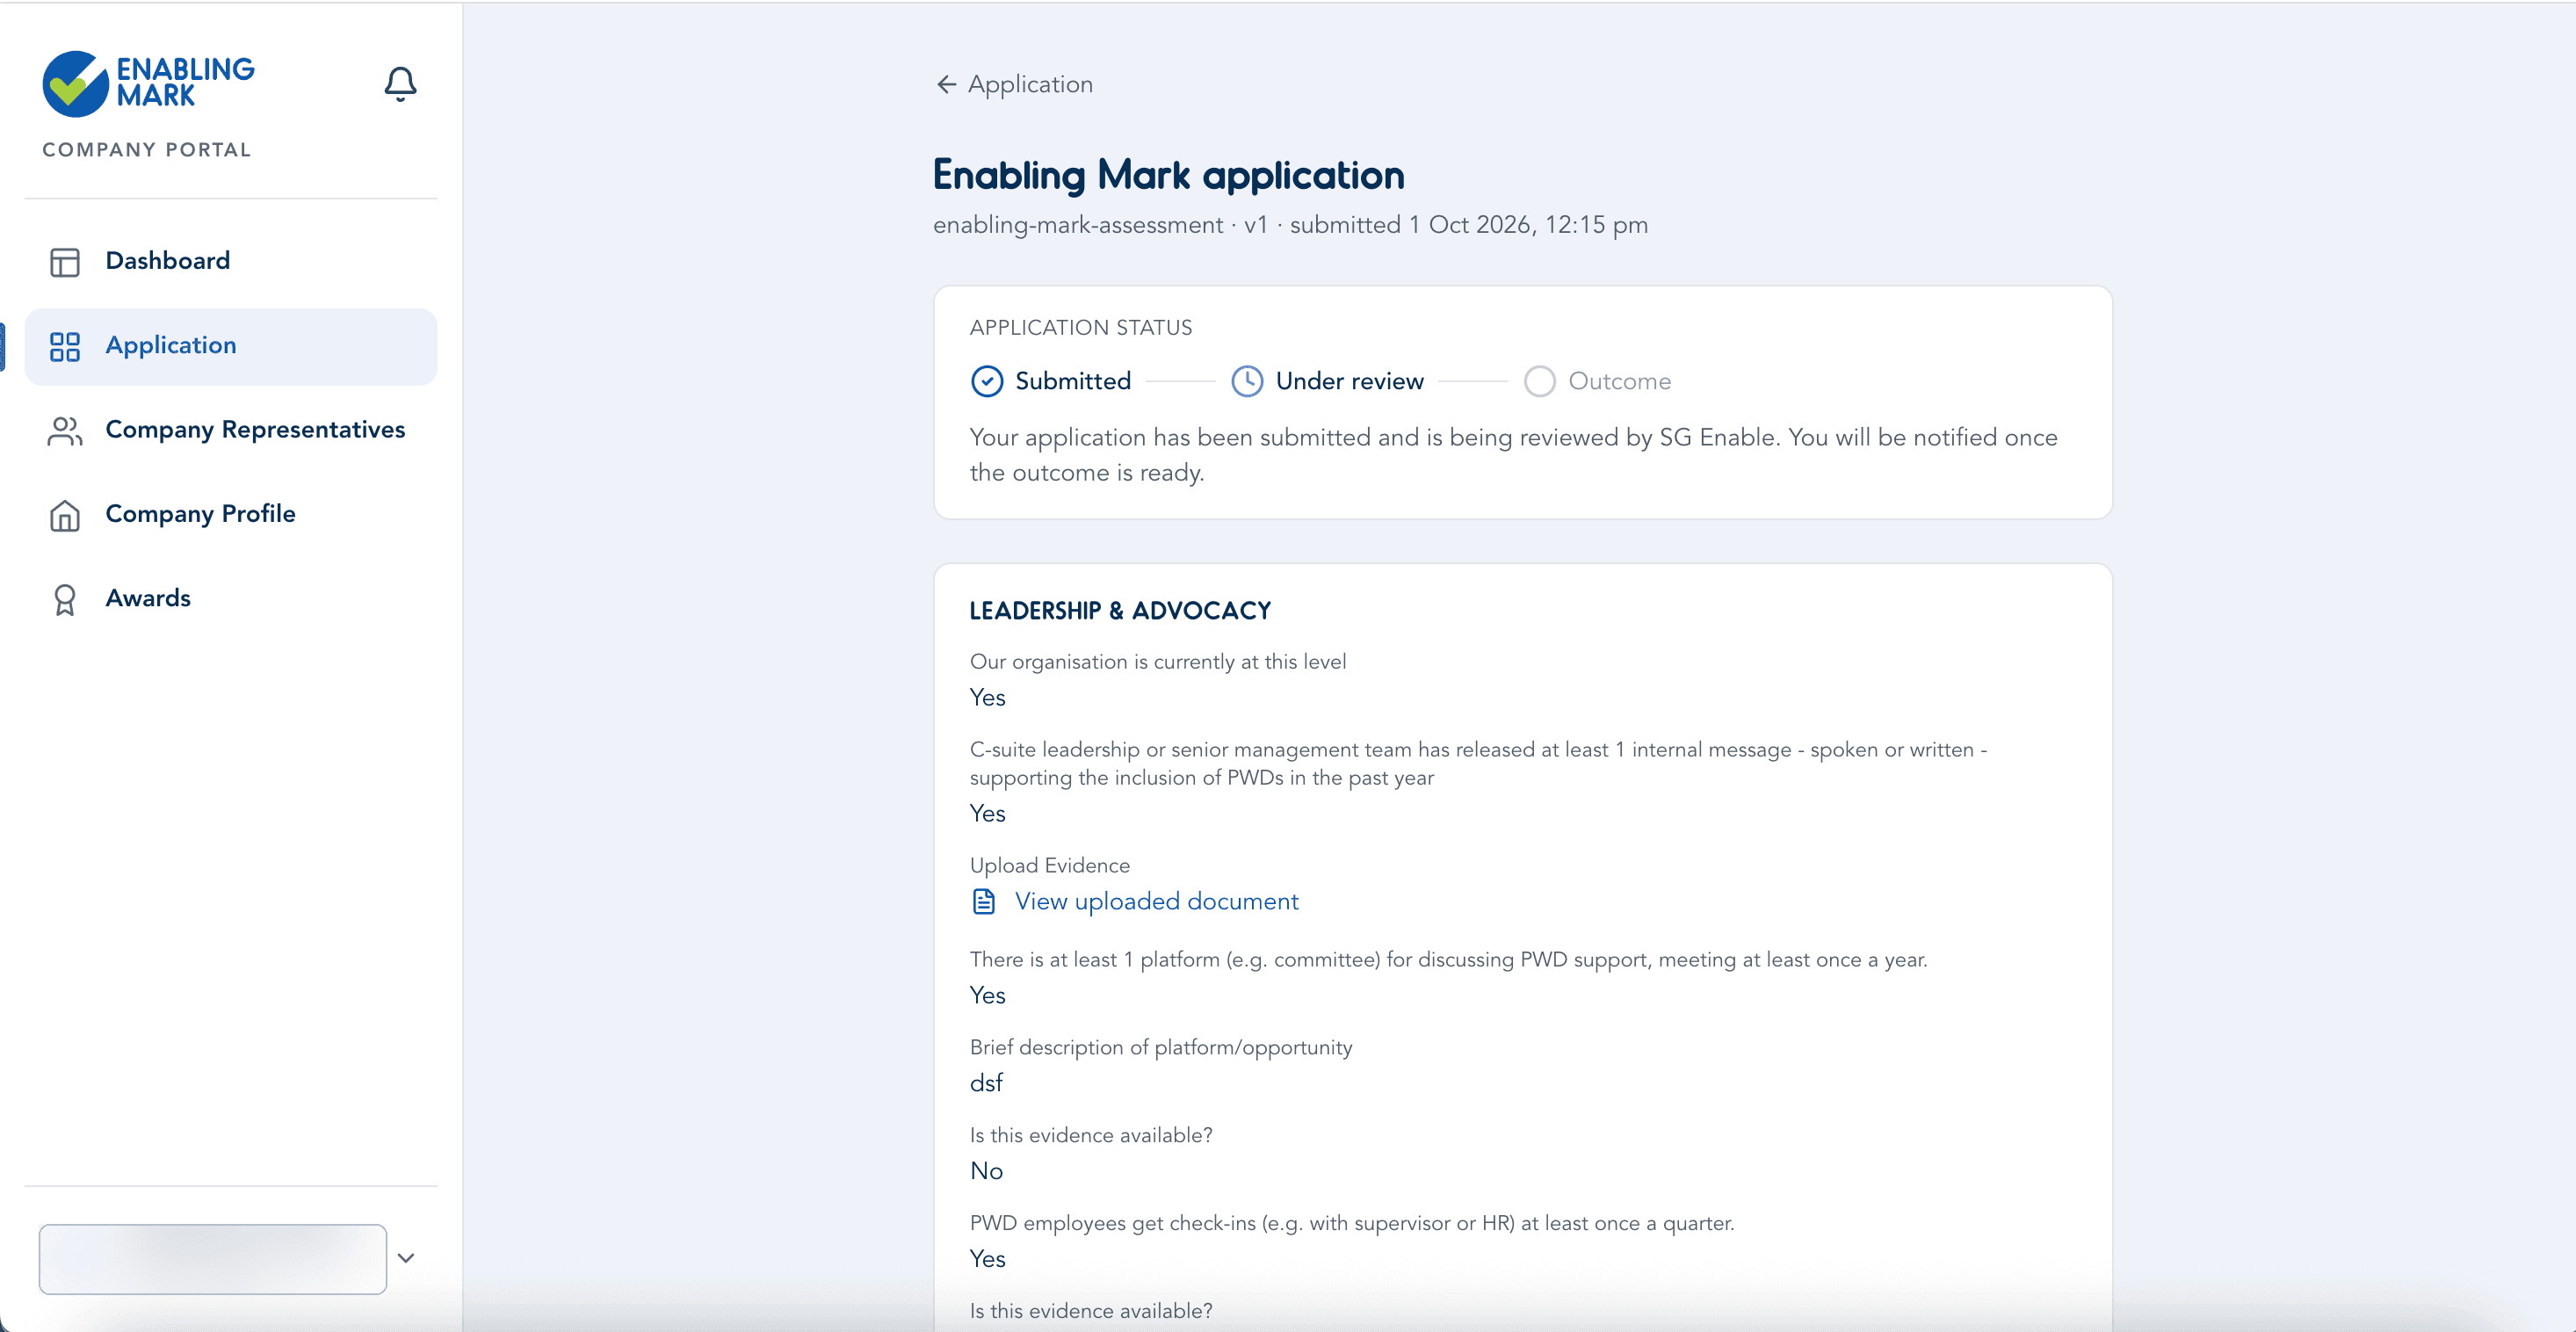Click the Enabling Mark logo
2576x1332 pixels.
148,84
